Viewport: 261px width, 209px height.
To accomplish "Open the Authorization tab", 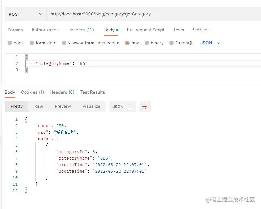I will coord(45,30).
